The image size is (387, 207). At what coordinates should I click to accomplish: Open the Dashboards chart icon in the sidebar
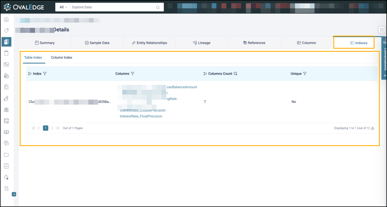point(6,65)
